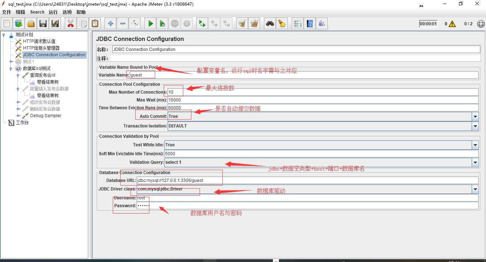Image resolution: width=486 pixels, height=262 pixels.
Task: Start the test with green play icon
Action: point(150,23)
